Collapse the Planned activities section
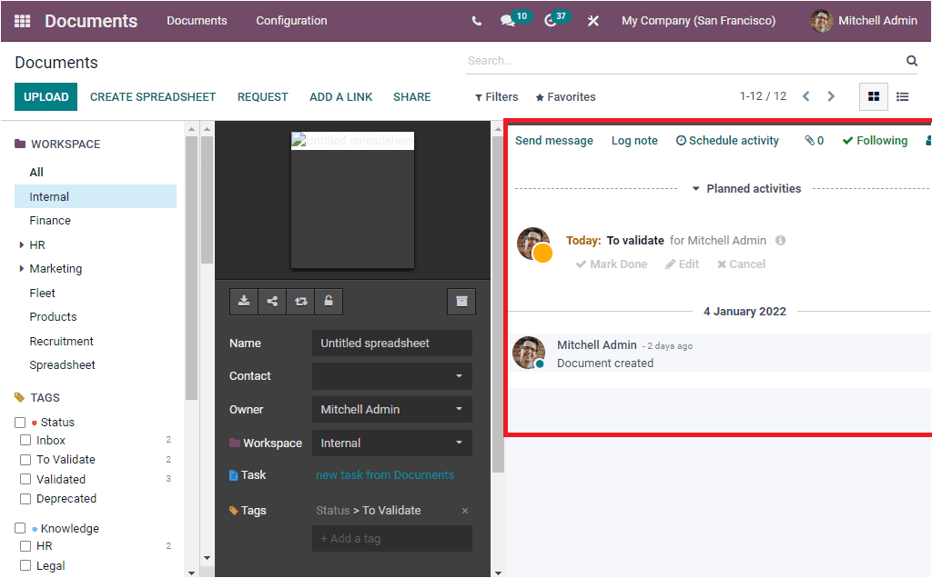The height and width of the screenshot is (578, 932). 746,189
